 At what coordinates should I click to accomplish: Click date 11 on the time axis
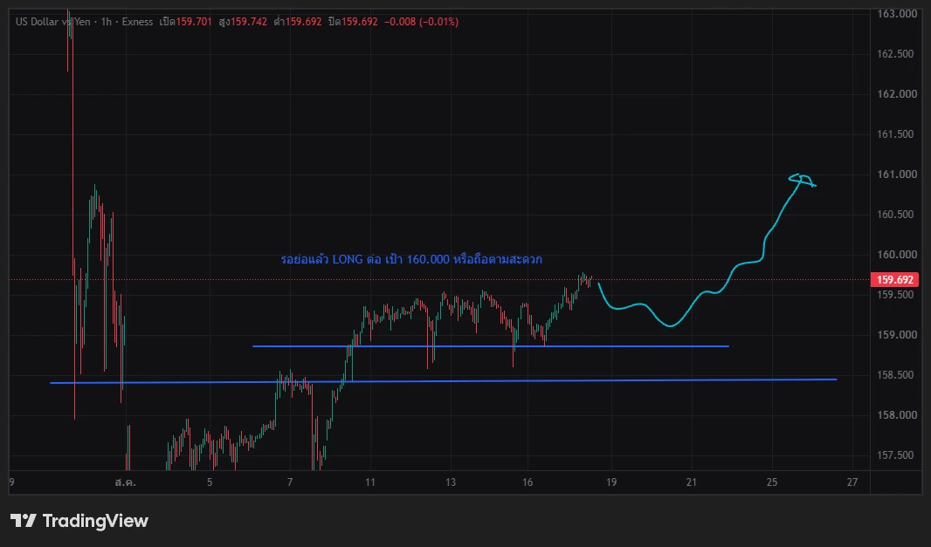(x=370, y=482)
